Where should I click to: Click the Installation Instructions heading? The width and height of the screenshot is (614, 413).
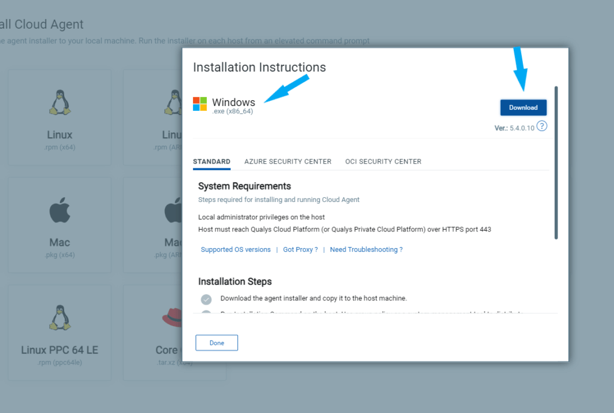(x=259, y=67)
